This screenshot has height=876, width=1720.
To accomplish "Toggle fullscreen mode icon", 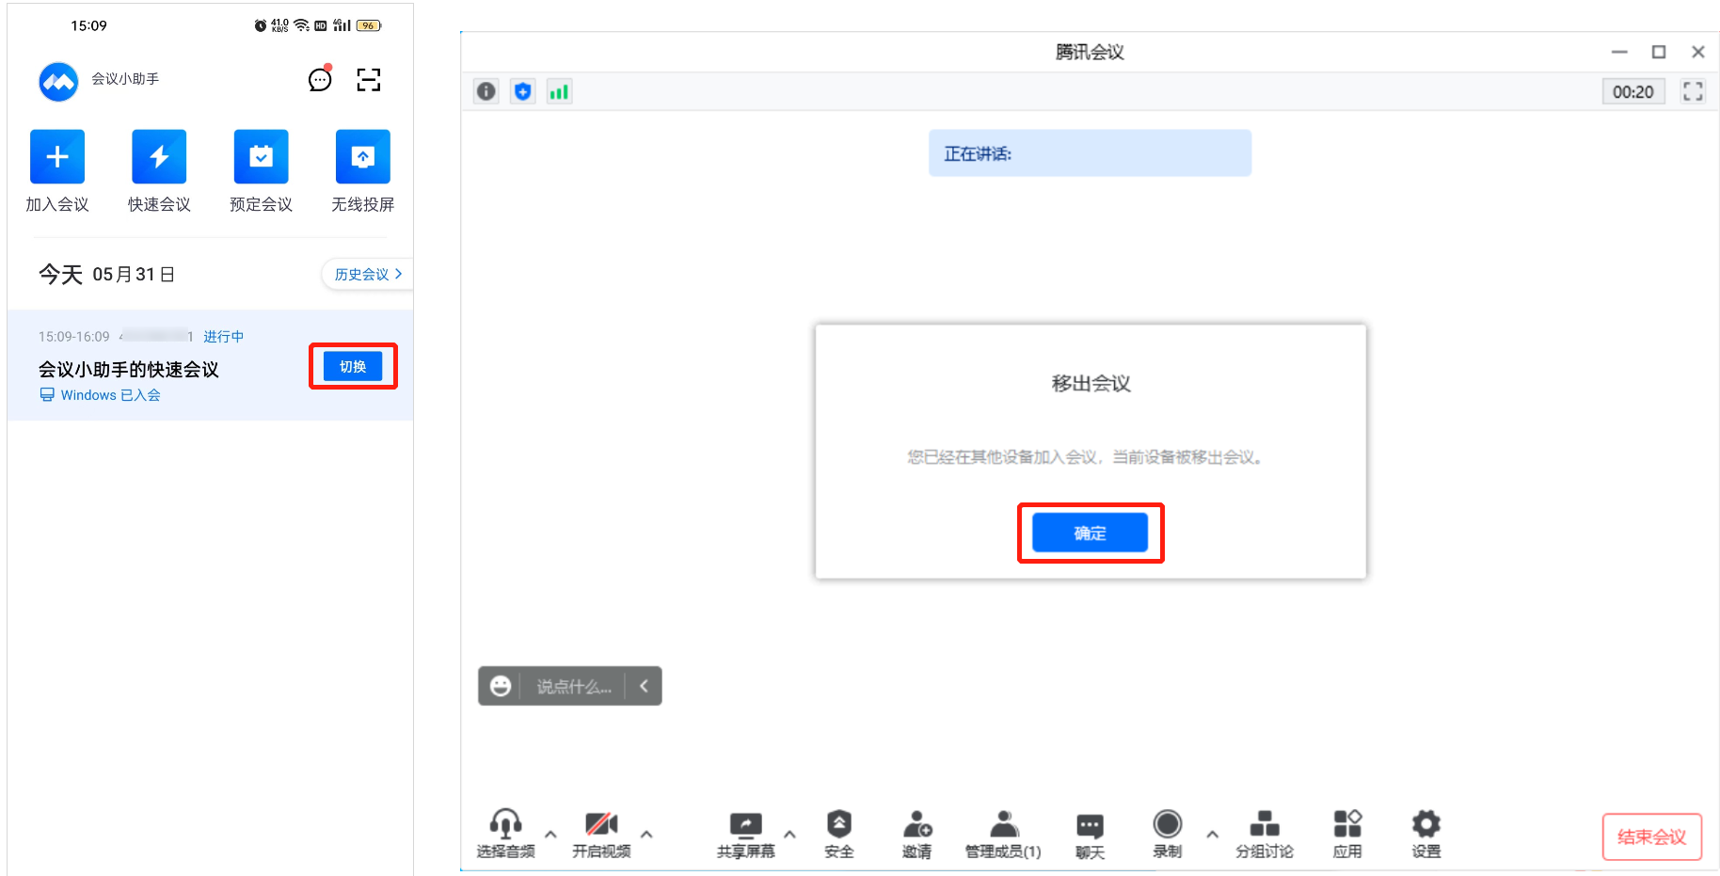I will click(1693, 91).
